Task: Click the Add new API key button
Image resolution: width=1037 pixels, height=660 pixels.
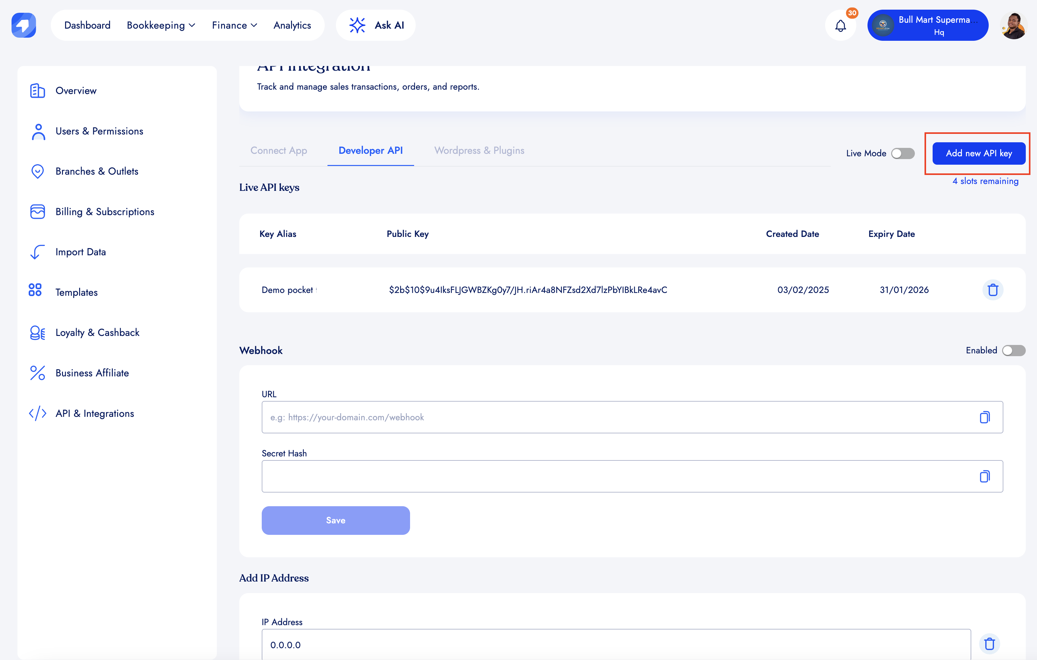Action: coord(978,153)
